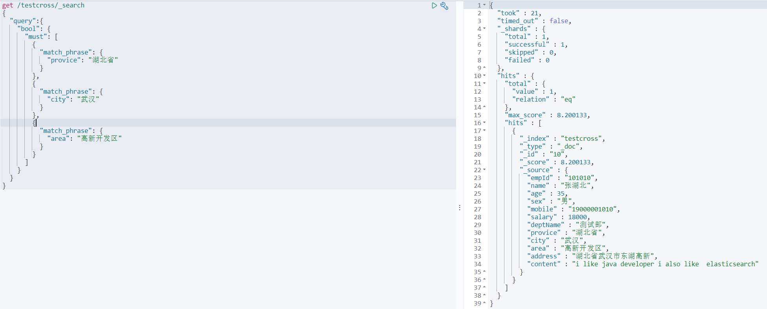Place cursor on the "query" key
Screen dimensions: 767x309
click(x=23, y=21)
